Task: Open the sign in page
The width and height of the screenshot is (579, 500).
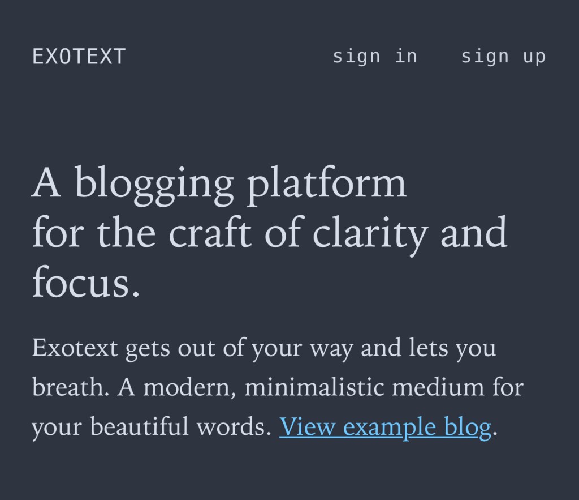Action: 375,57
